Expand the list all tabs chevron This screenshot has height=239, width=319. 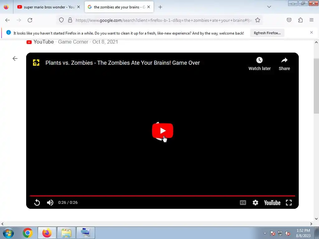(269, 7)
